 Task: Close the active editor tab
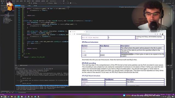20,5
